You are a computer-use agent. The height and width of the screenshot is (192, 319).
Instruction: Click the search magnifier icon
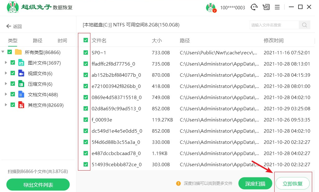[304, 25]
